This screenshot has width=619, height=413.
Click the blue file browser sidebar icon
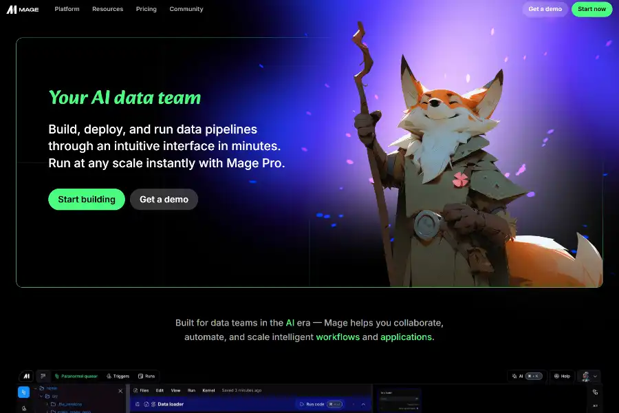point(23,392)
